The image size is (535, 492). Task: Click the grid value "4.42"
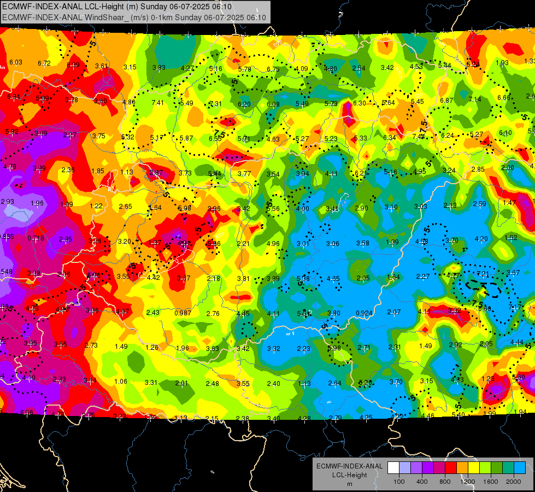point(154,278)
